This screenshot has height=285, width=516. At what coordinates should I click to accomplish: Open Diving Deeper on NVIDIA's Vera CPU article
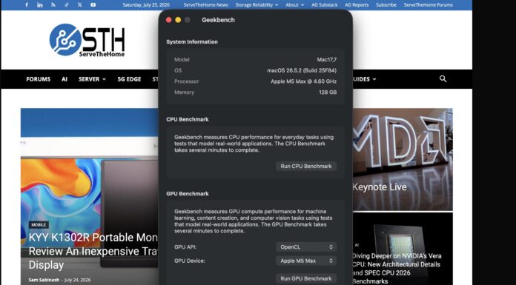(397, 268)
